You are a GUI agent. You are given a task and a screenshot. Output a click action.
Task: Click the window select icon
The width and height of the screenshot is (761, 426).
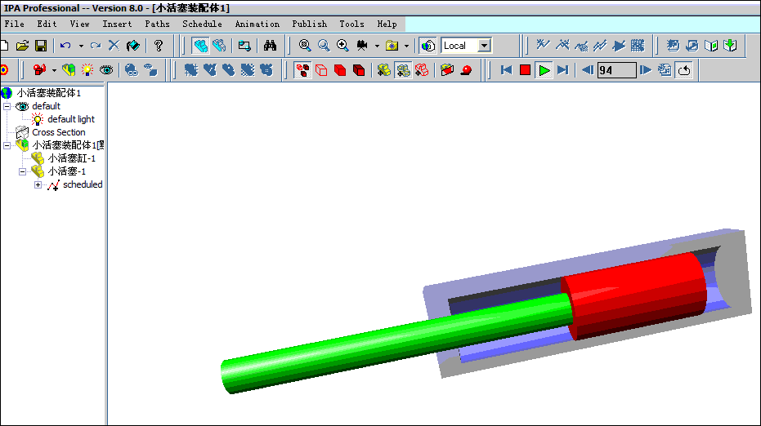244,46
